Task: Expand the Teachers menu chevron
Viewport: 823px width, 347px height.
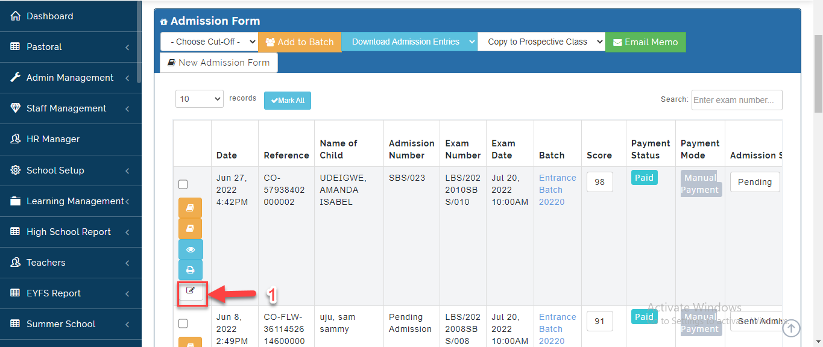Action: point(127,263)
